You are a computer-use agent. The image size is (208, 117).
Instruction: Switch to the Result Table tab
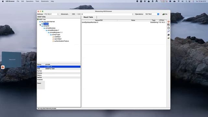point(88,17)
